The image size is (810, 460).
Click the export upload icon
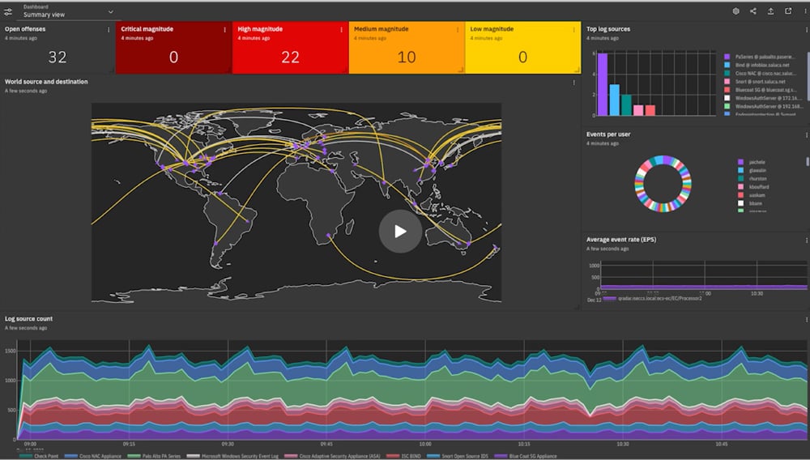pos(770,11)
